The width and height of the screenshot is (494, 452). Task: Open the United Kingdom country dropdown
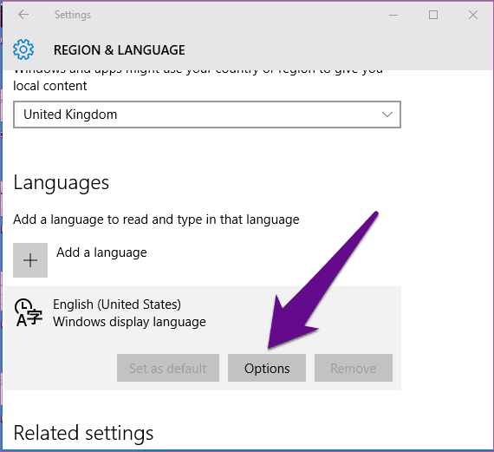click(207, 115)
